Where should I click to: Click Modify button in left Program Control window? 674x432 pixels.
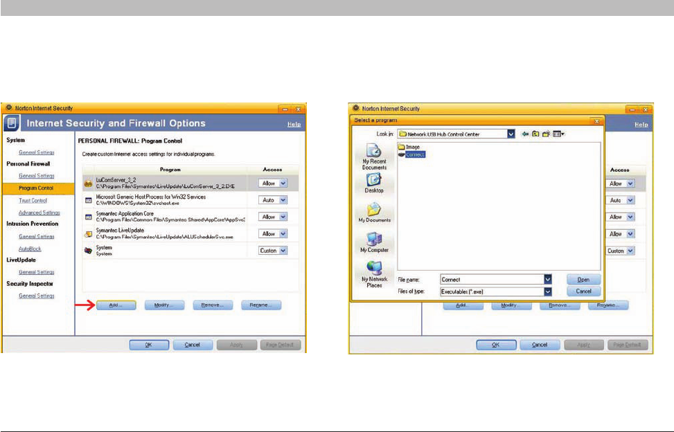[x=164, y=305]
